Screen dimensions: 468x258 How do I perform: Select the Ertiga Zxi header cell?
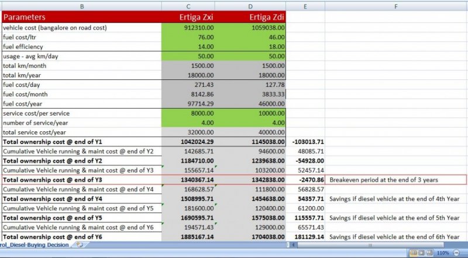pyautogui.click(x=188, y=17)
